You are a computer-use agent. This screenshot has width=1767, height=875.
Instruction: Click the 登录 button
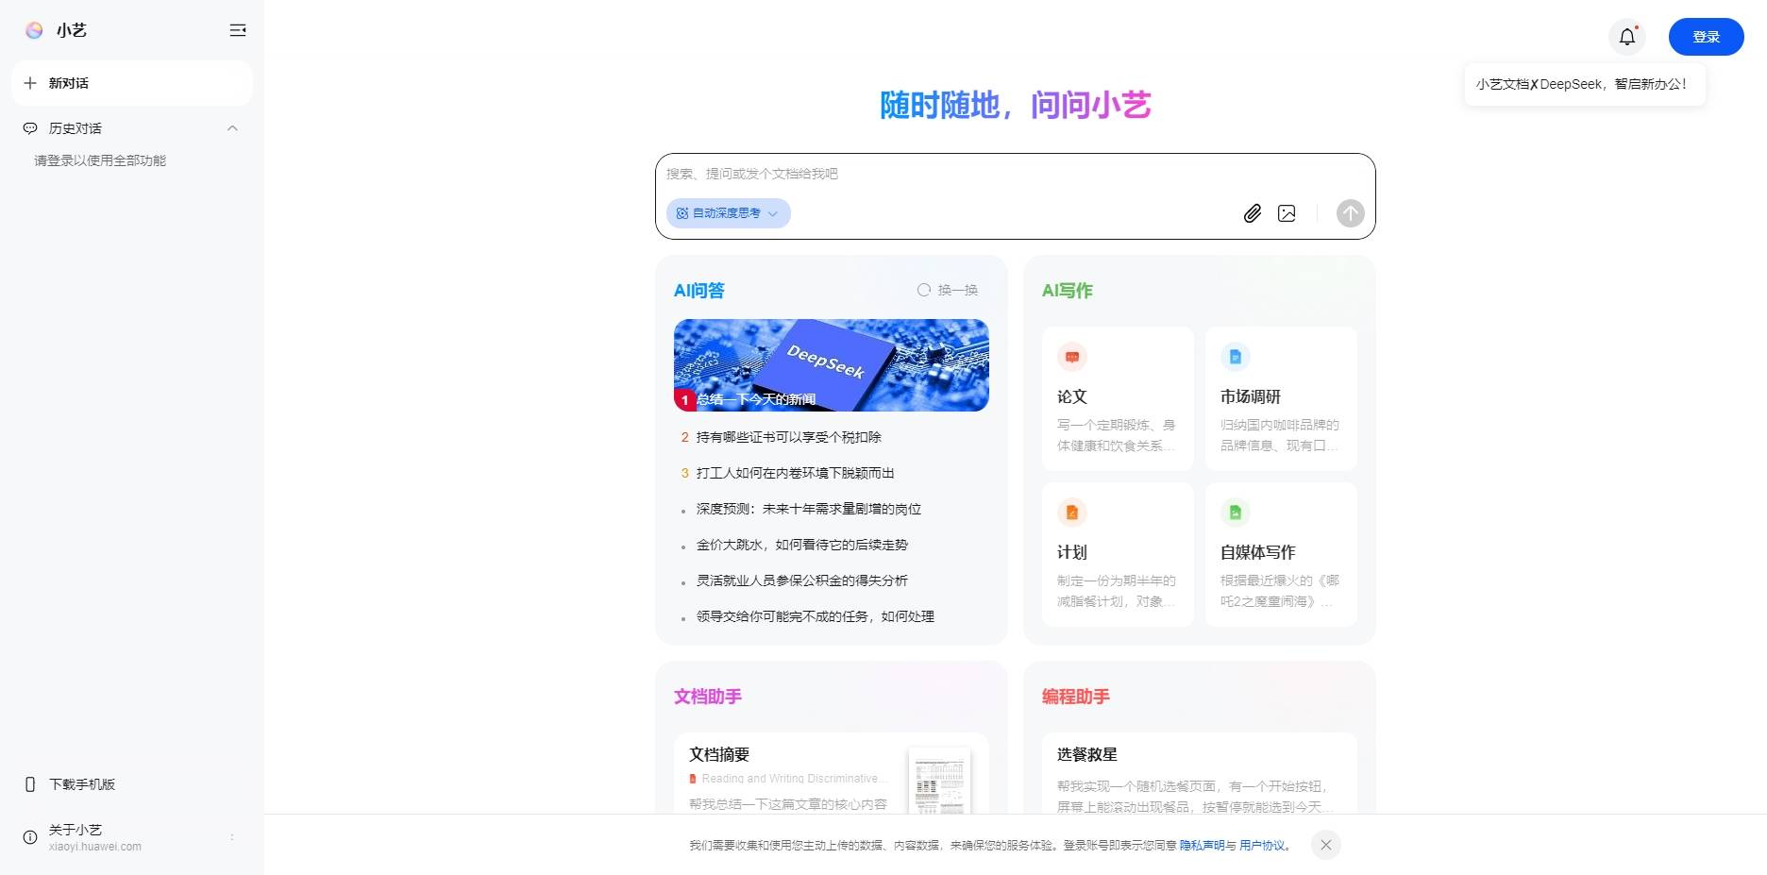(x=1706, y=37)
